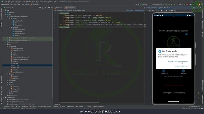
Task: Click the emulator power button icon
Action: point(147,10)
